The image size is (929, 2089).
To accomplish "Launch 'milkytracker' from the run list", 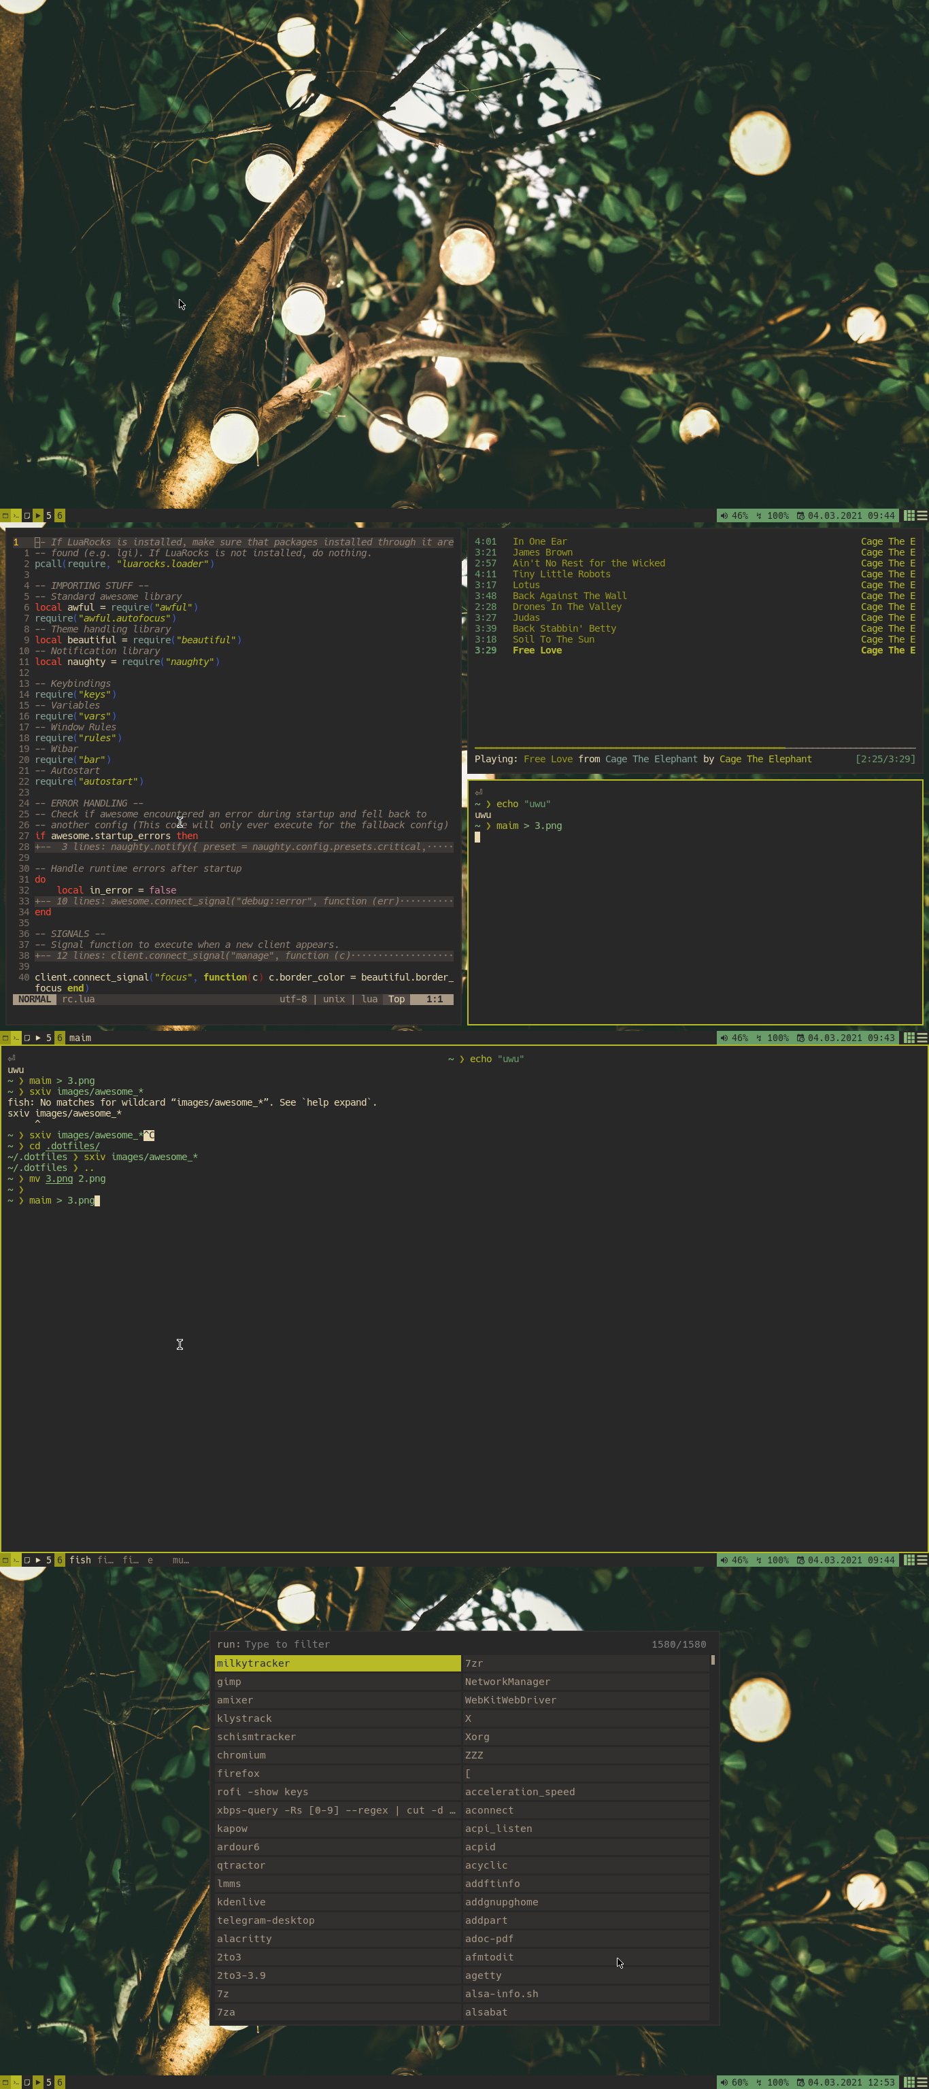I will coord(337,1663).
